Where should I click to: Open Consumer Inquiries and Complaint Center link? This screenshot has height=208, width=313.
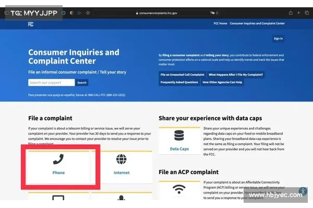257,23
